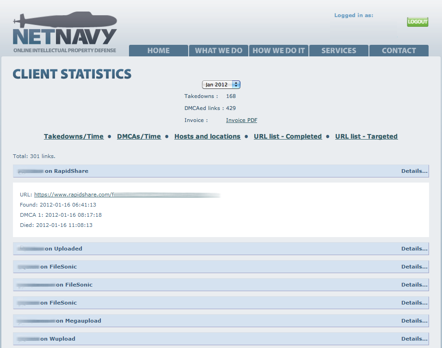Image resolution: width=442 pixels, height=348 pixels.
Task: Click the Takedowns value 168
Action: tap(231, 97)
